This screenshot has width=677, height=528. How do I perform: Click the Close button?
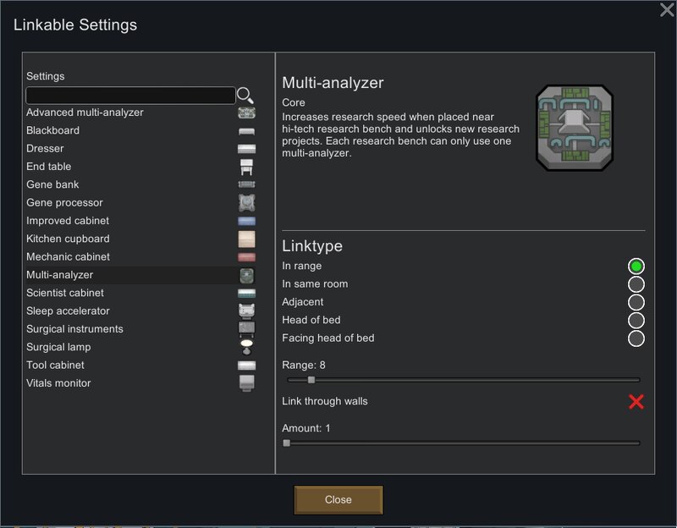[338, 500]
